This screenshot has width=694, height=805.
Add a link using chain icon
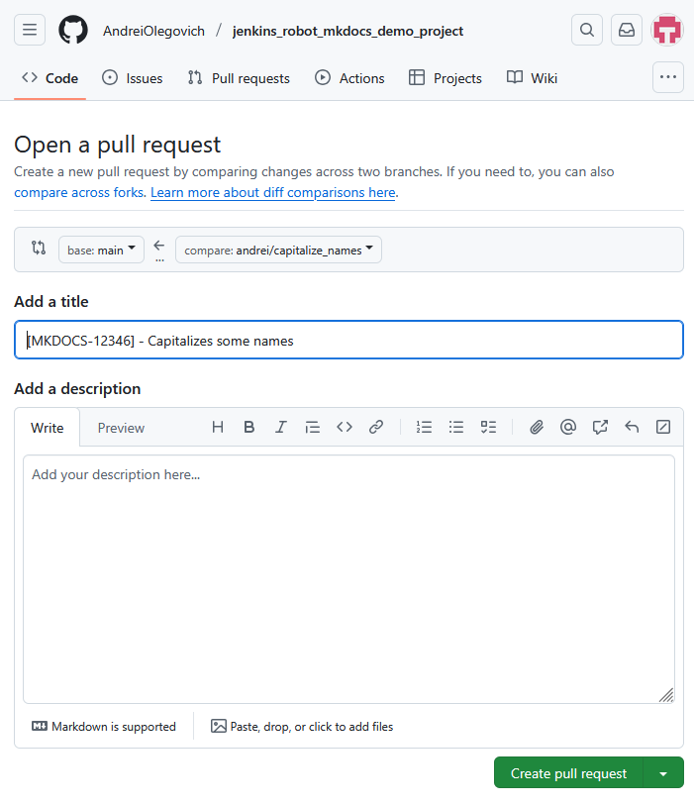point(376,427)
